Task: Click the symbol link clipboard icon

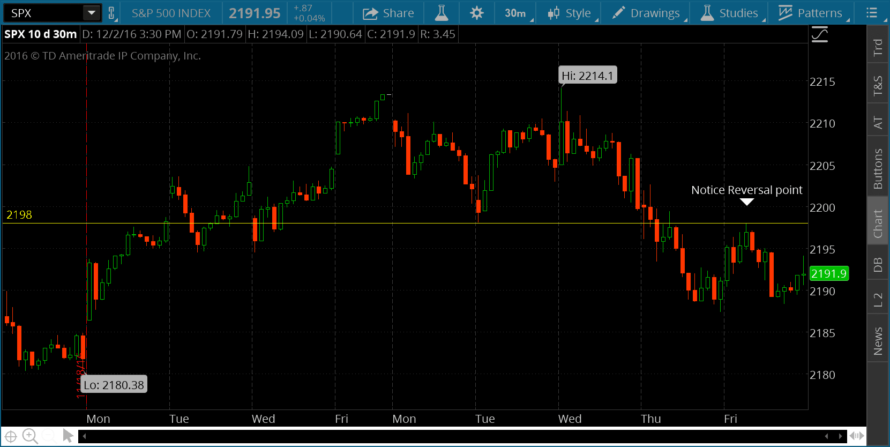Action: point(111,13)
